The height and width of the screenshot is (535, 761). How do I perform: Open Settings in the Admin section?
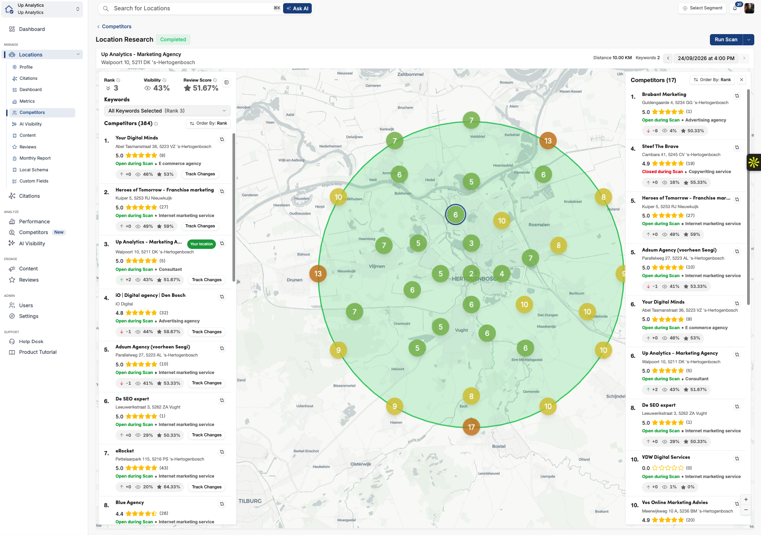(29, 317)
